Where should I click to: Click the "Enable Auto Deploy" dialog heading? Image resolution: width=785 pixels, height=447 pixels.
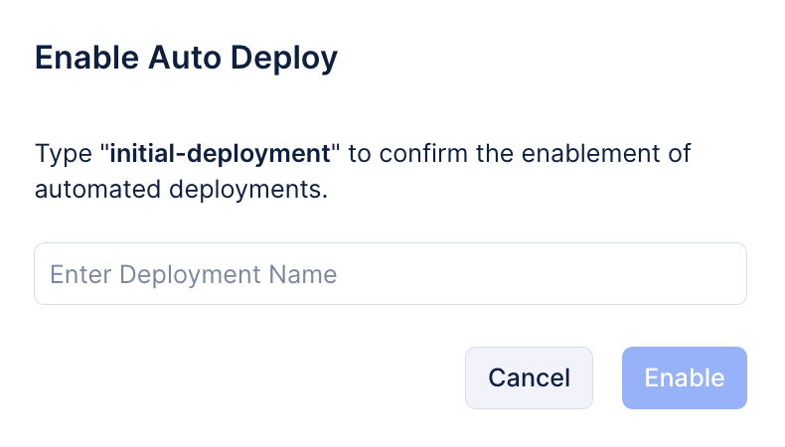[x=186, y=59]
